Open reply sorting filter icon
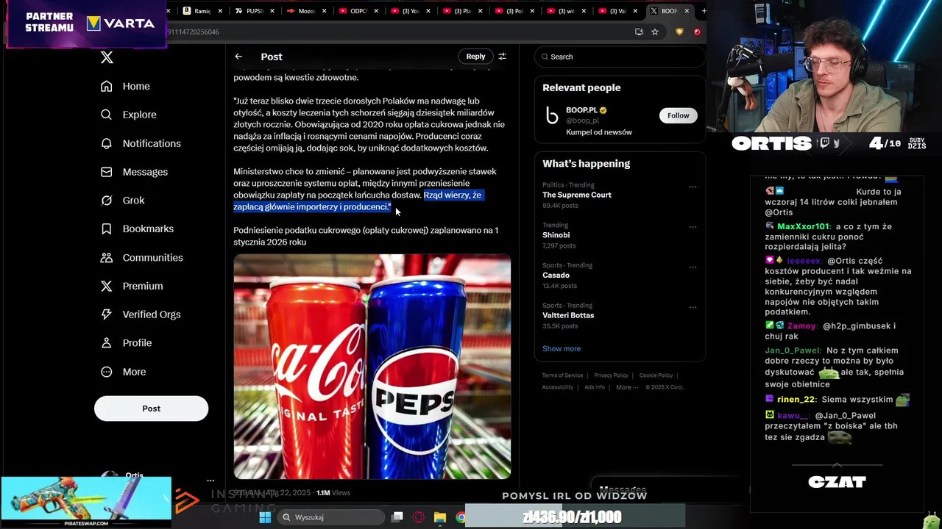942x529 pixels. click(x=503, y=57)
